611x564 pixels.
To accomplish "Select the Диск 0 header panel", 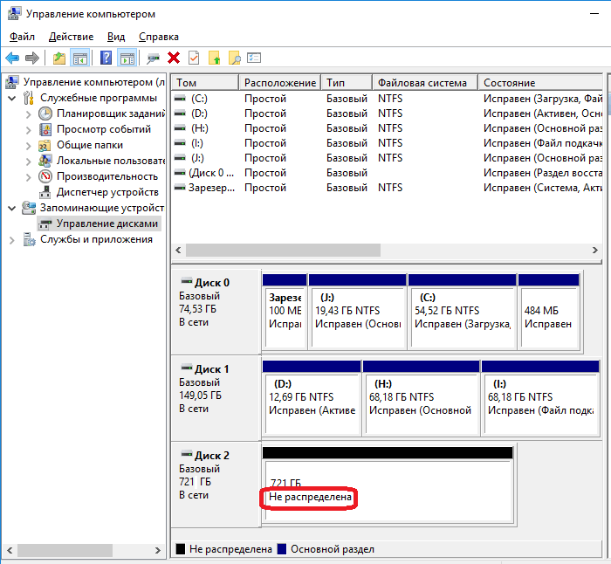I will (216, 312).
